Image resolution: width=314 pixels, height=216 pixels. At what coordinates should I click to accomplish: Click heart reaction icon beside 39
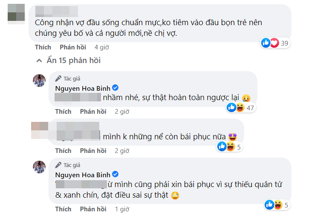point(274,43)
